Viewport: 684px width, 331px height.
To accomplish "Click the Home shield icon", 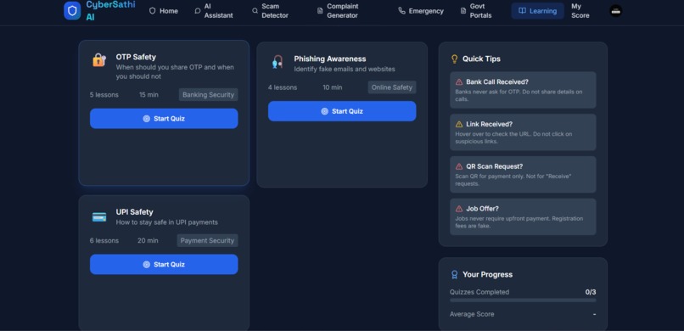I will click(x=152, y=11).
